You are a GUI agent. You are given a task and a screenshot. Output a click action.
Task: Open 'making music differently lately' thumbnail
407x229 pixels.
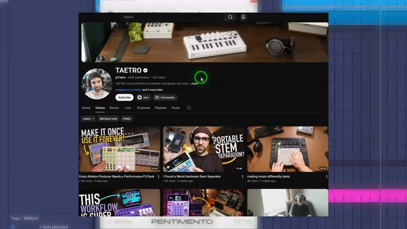287,149
